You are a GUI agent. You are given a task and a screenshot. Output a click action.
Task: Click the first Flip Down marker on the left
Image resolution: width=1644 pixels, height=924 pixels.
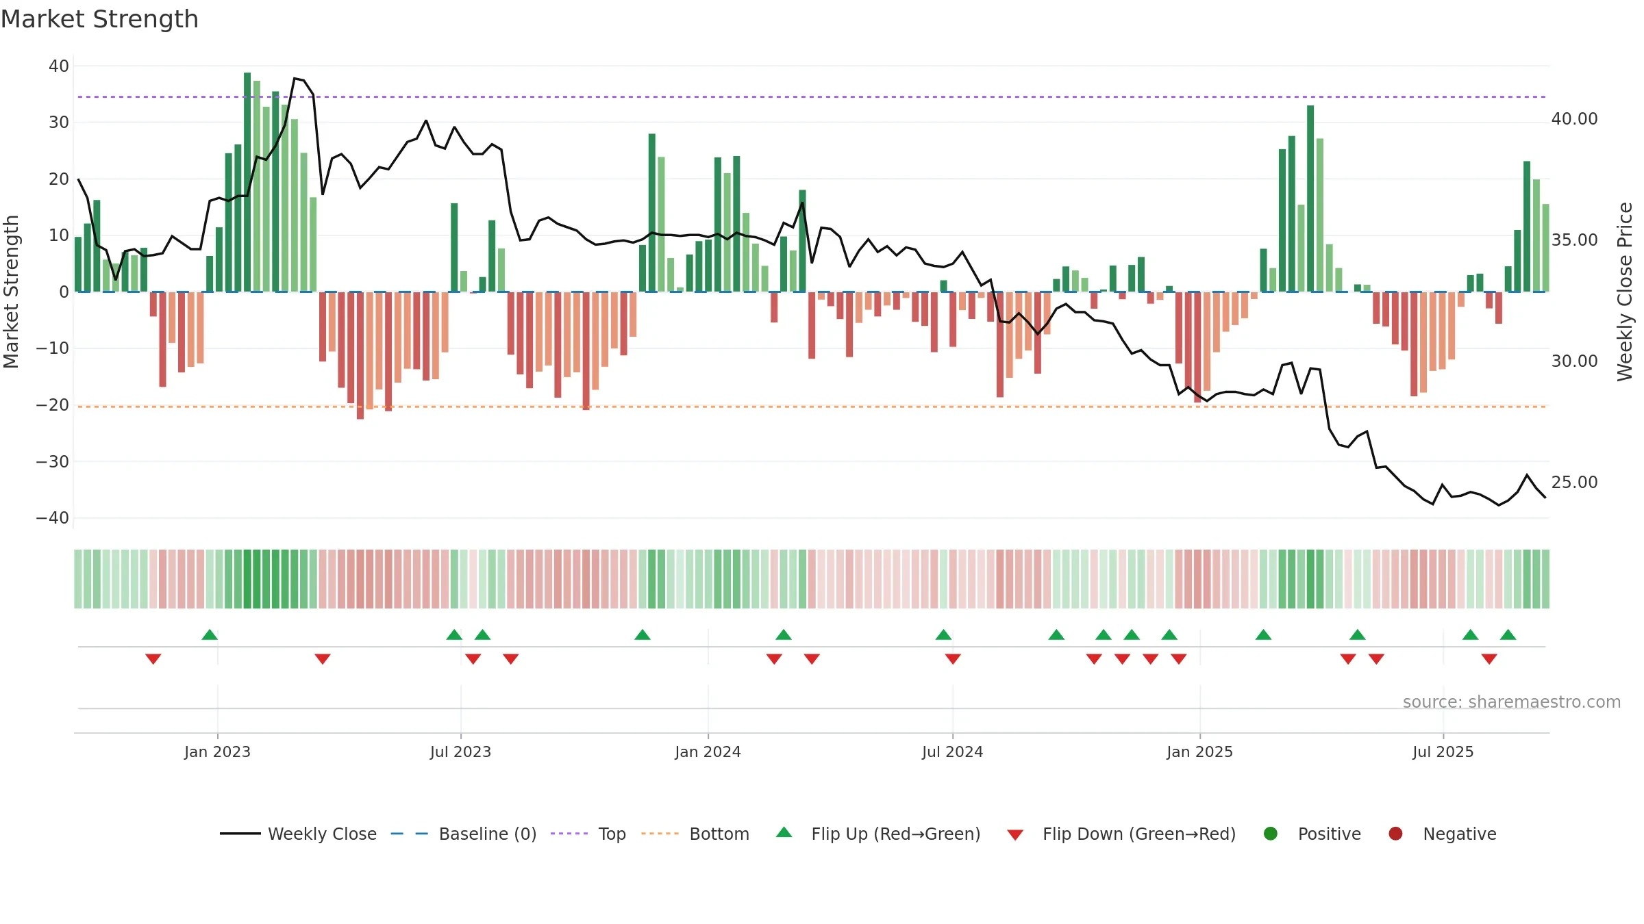click(153, 659)
